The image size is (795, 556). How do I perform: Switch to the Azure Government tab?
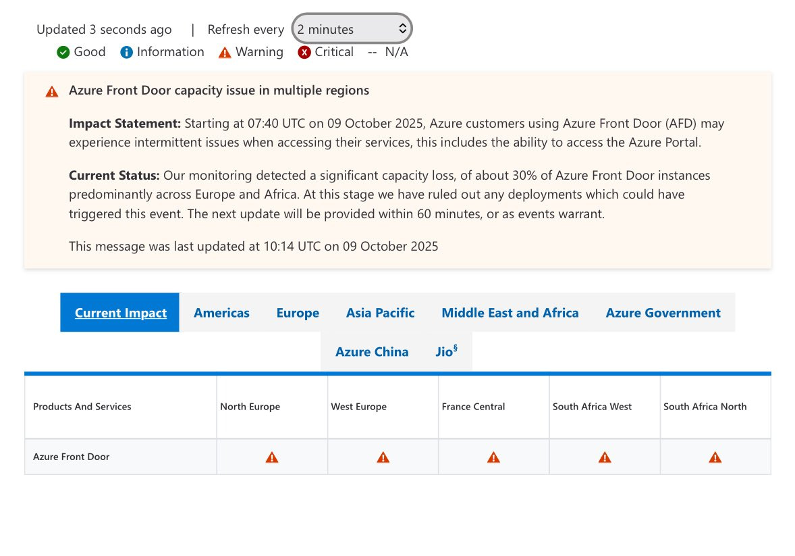(663, 313)
